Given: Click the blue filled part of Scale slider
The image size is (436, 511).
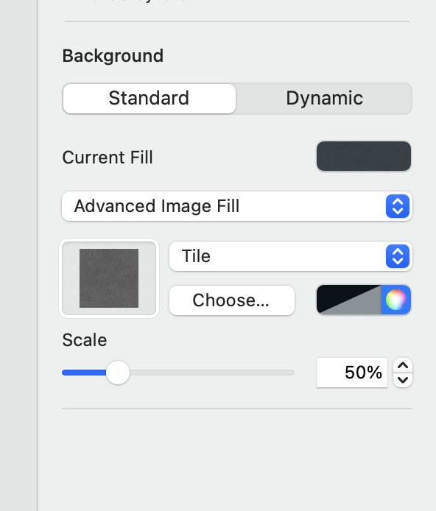Looking at the screenshot, I should (x=84, y=373).
